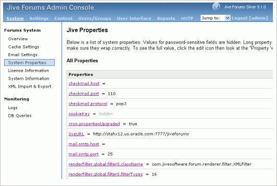
Task: Open the User Interface tab
Action: tap(134, 18)
